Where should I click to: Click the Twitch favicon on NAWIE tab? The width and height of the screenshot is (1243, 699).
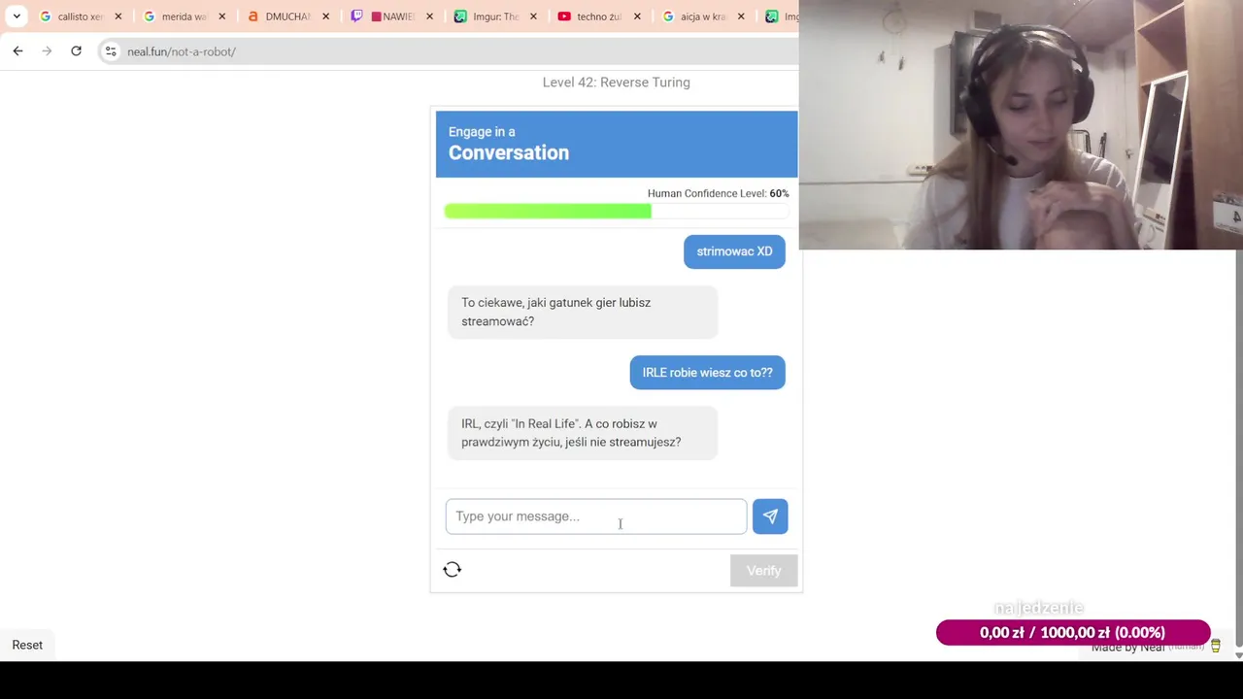[356, 17]
